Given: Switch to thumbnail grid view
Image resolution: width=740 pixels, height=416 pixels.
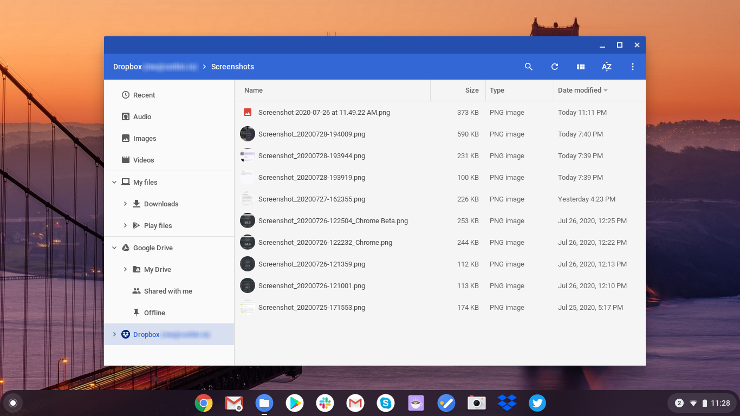Looking at the screenshot, I should coord(580,67).
